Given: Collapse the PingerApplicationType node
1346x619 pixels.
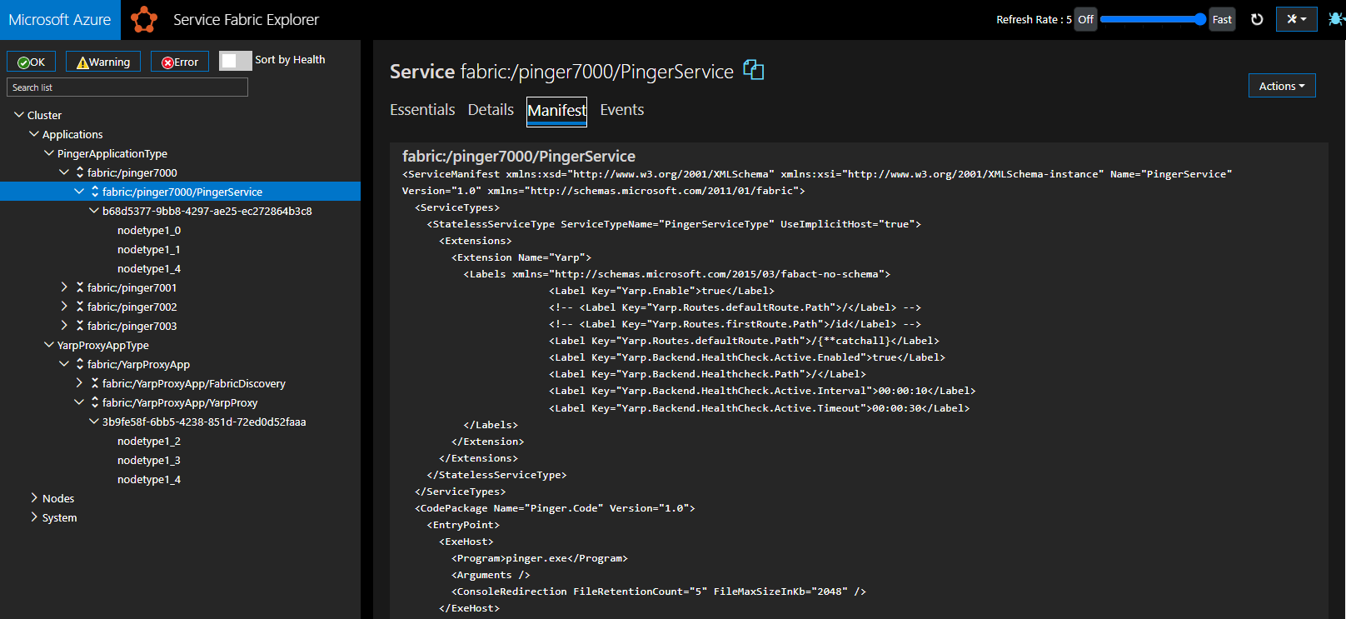Looking at the screenshot, I should [x=49, y=152].
